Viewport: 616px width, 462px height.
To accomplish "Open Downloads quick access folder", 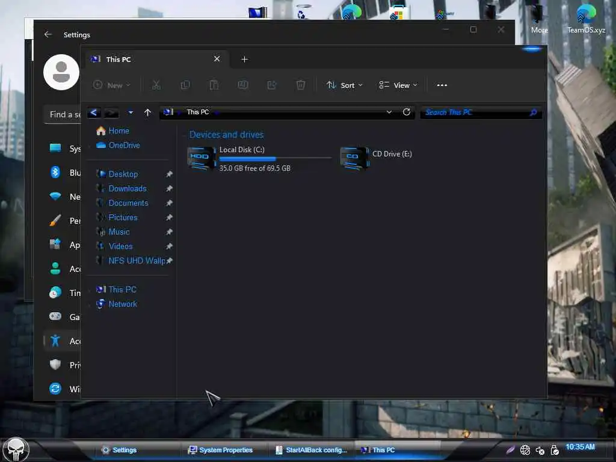I will click(x=128, y=188).
